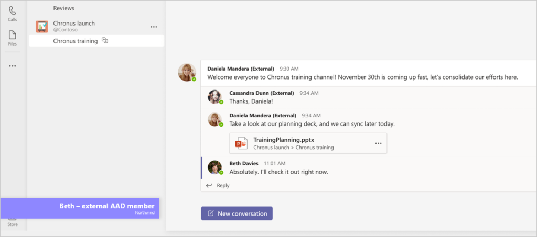Start a New conversation

click(237, 213)
